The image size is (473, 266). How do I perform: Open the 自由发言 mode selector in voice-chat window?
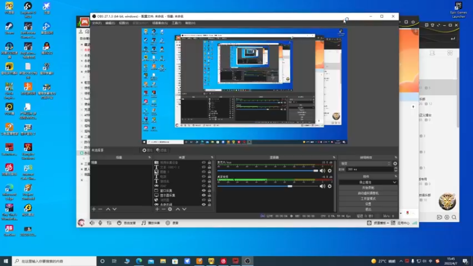[127, 223]
